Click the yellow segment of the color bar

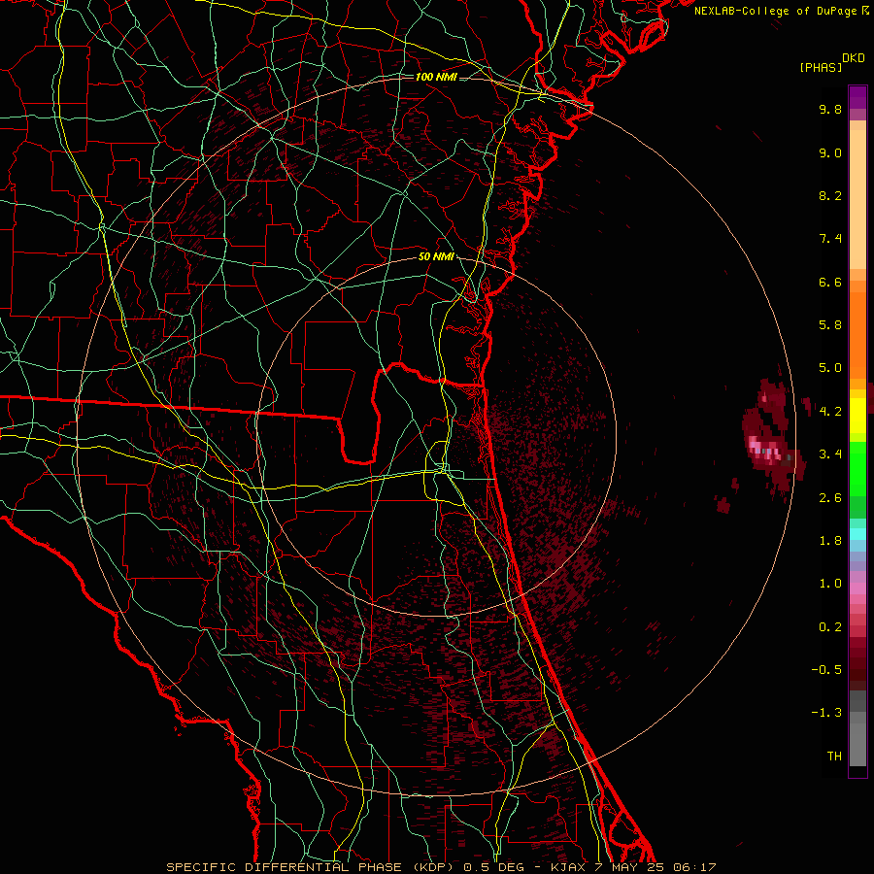pyautogui.click(x=857, y=416)
